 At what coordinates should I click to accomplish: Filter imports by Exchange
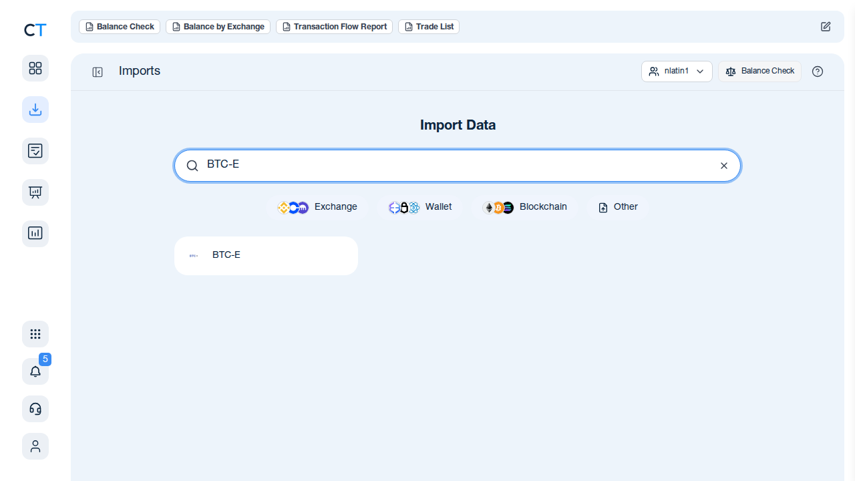coord(317,207)
